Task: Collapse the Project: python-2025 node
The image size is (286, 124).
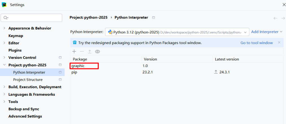Action: click(4, 65)
